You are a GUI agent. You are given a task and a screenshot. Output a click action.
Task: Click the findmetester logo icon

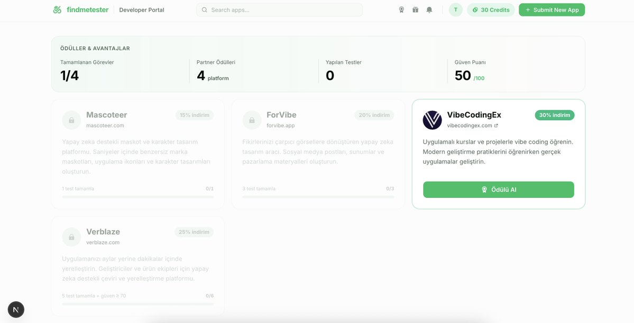tap(58, 9)
